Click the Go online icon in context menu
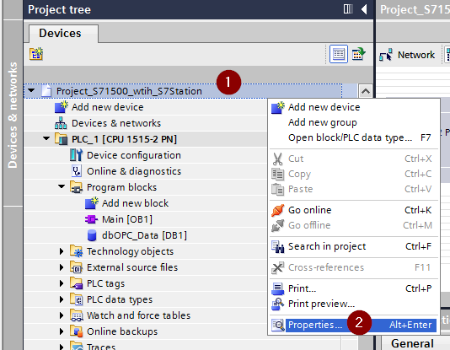Viewport: 450px width, 350px height. pyautogui.click(x=277, y=210)
